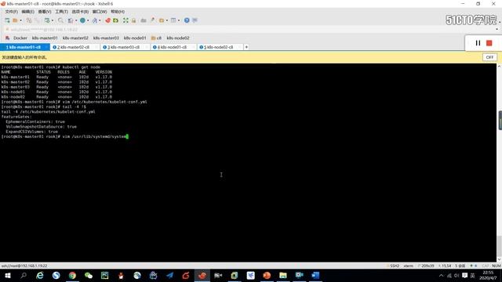Click the green Xagent toolbar icon
The width and height of the screenshot is (502, 282).
point(115,20)
